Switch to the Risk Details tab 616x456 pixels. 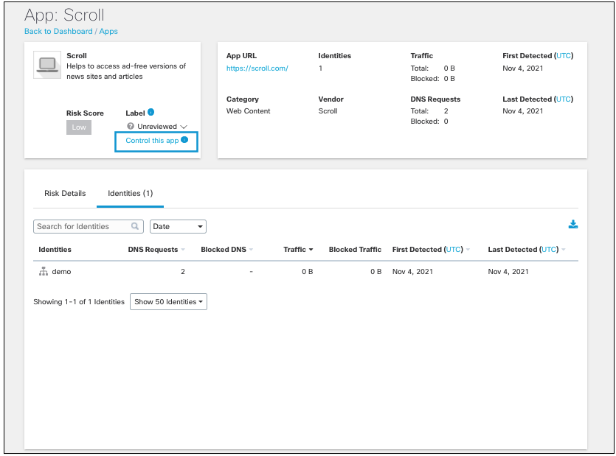point(65,193)
